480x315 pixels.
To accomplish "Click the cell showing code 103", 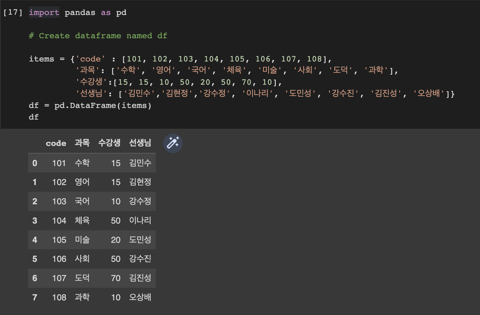I will pos(59,201).
